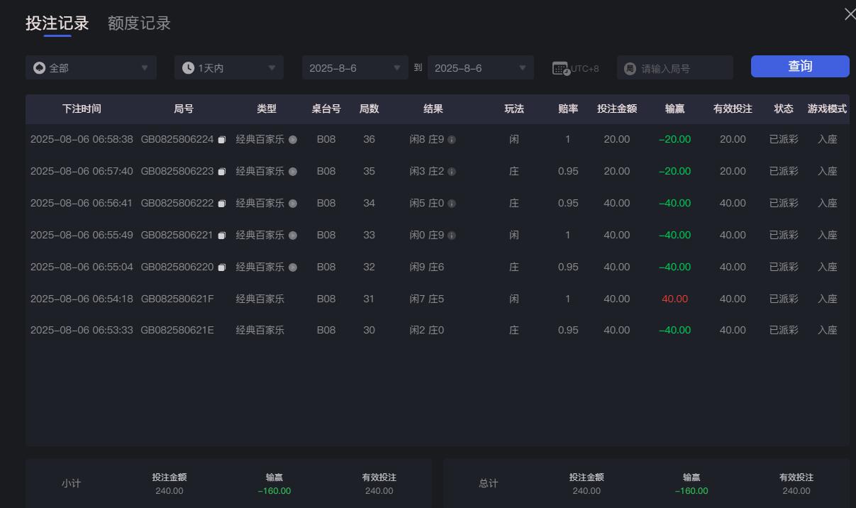Open the start date 2025-8-6 picker
Screen dimensions: 856x508
coord(355,67)
